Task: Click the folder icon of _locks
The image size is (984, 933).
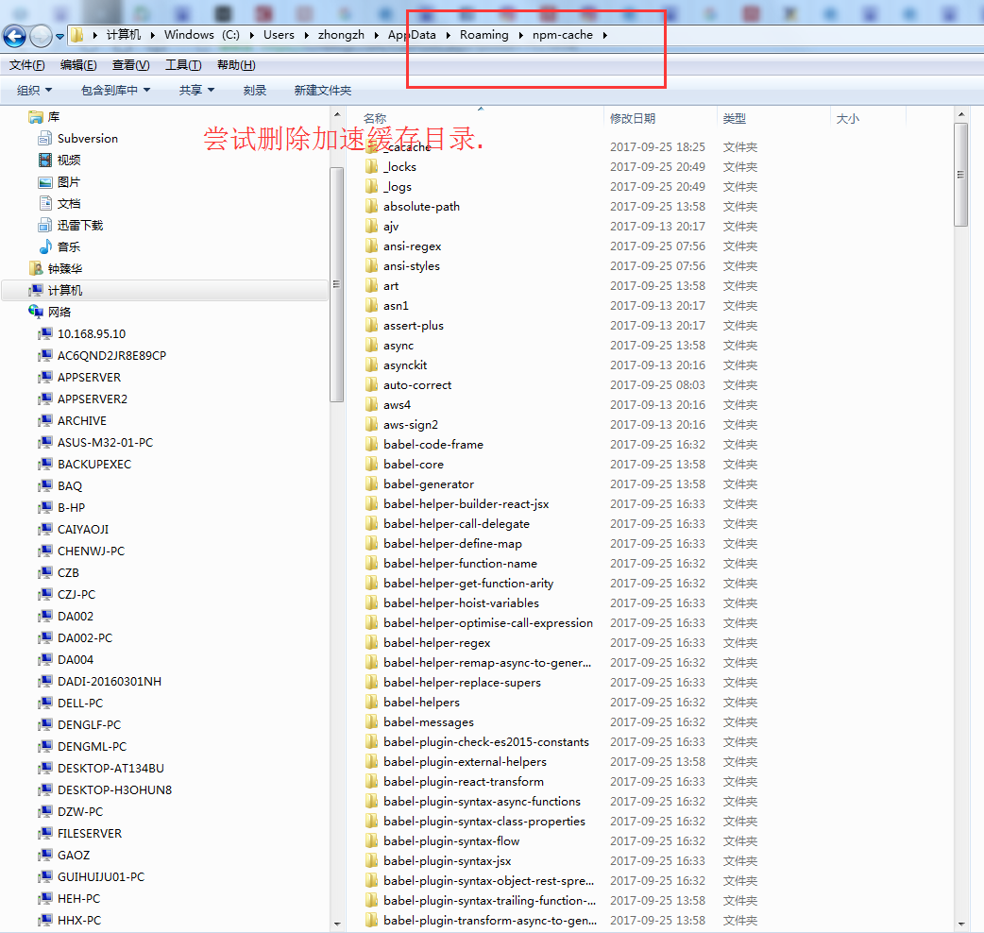Action: pyautogui.click(x=371, y=166)
